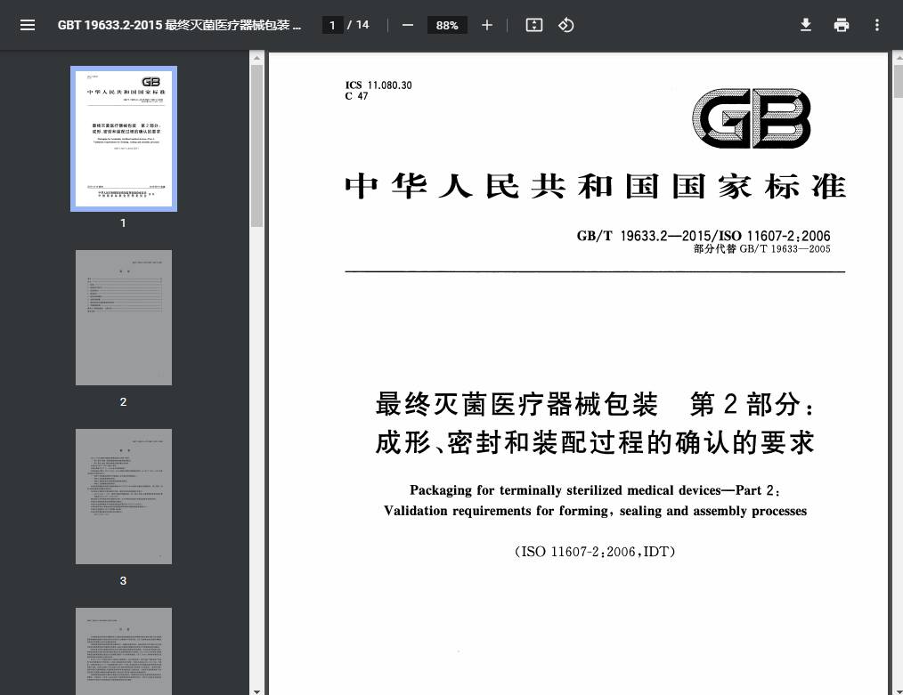
Task: Open the download icon to save the PDF
Action: (x=805, y=25)
